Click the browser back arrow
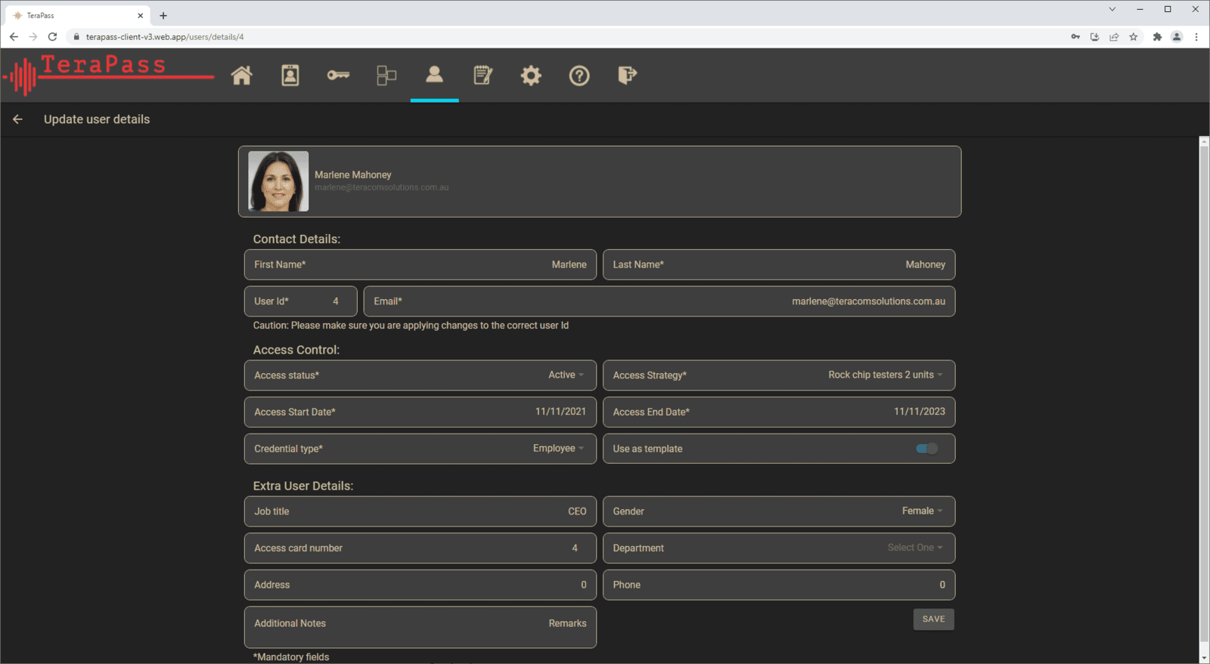Image resolution: width=1210 pixels, height=664 pixels. 14,36
